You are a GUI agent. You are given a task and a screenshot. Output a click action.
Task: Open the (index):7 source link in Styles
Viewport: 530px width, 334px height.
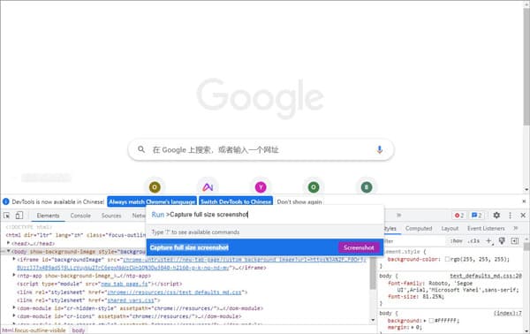508,313
